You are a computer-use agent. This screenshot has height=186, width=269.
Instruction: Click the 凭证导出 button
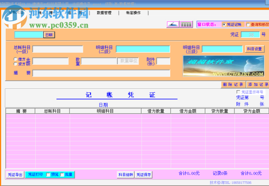click(15, 175)
